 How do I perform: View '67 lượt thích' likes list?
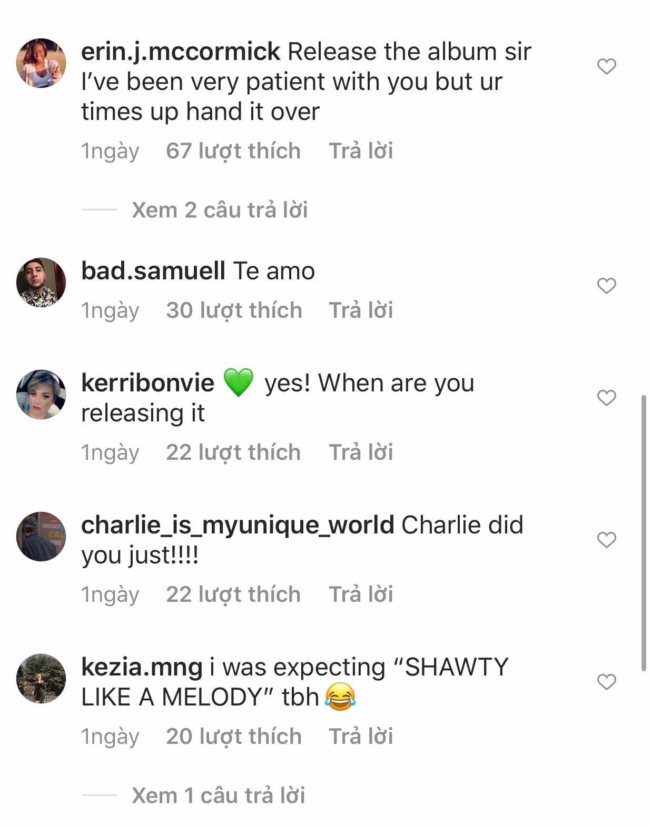tap(233, 151)
